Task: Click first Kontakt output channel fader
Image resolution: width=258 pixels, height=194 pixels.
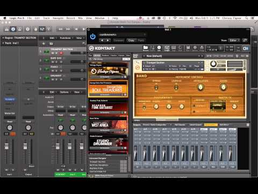Action: [x=135, y=153]
